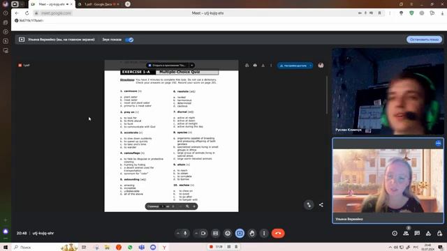This screenshot has height=251, width=447.
Task: Expand the Open-with dropdown arrow
Action: 192,65
